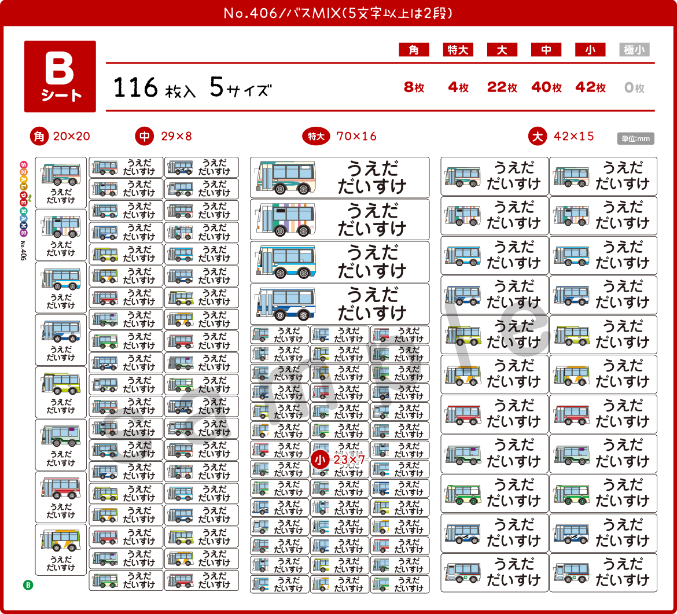Click the gray '0枚' count

pyautogui.click(x=634, y=88)
